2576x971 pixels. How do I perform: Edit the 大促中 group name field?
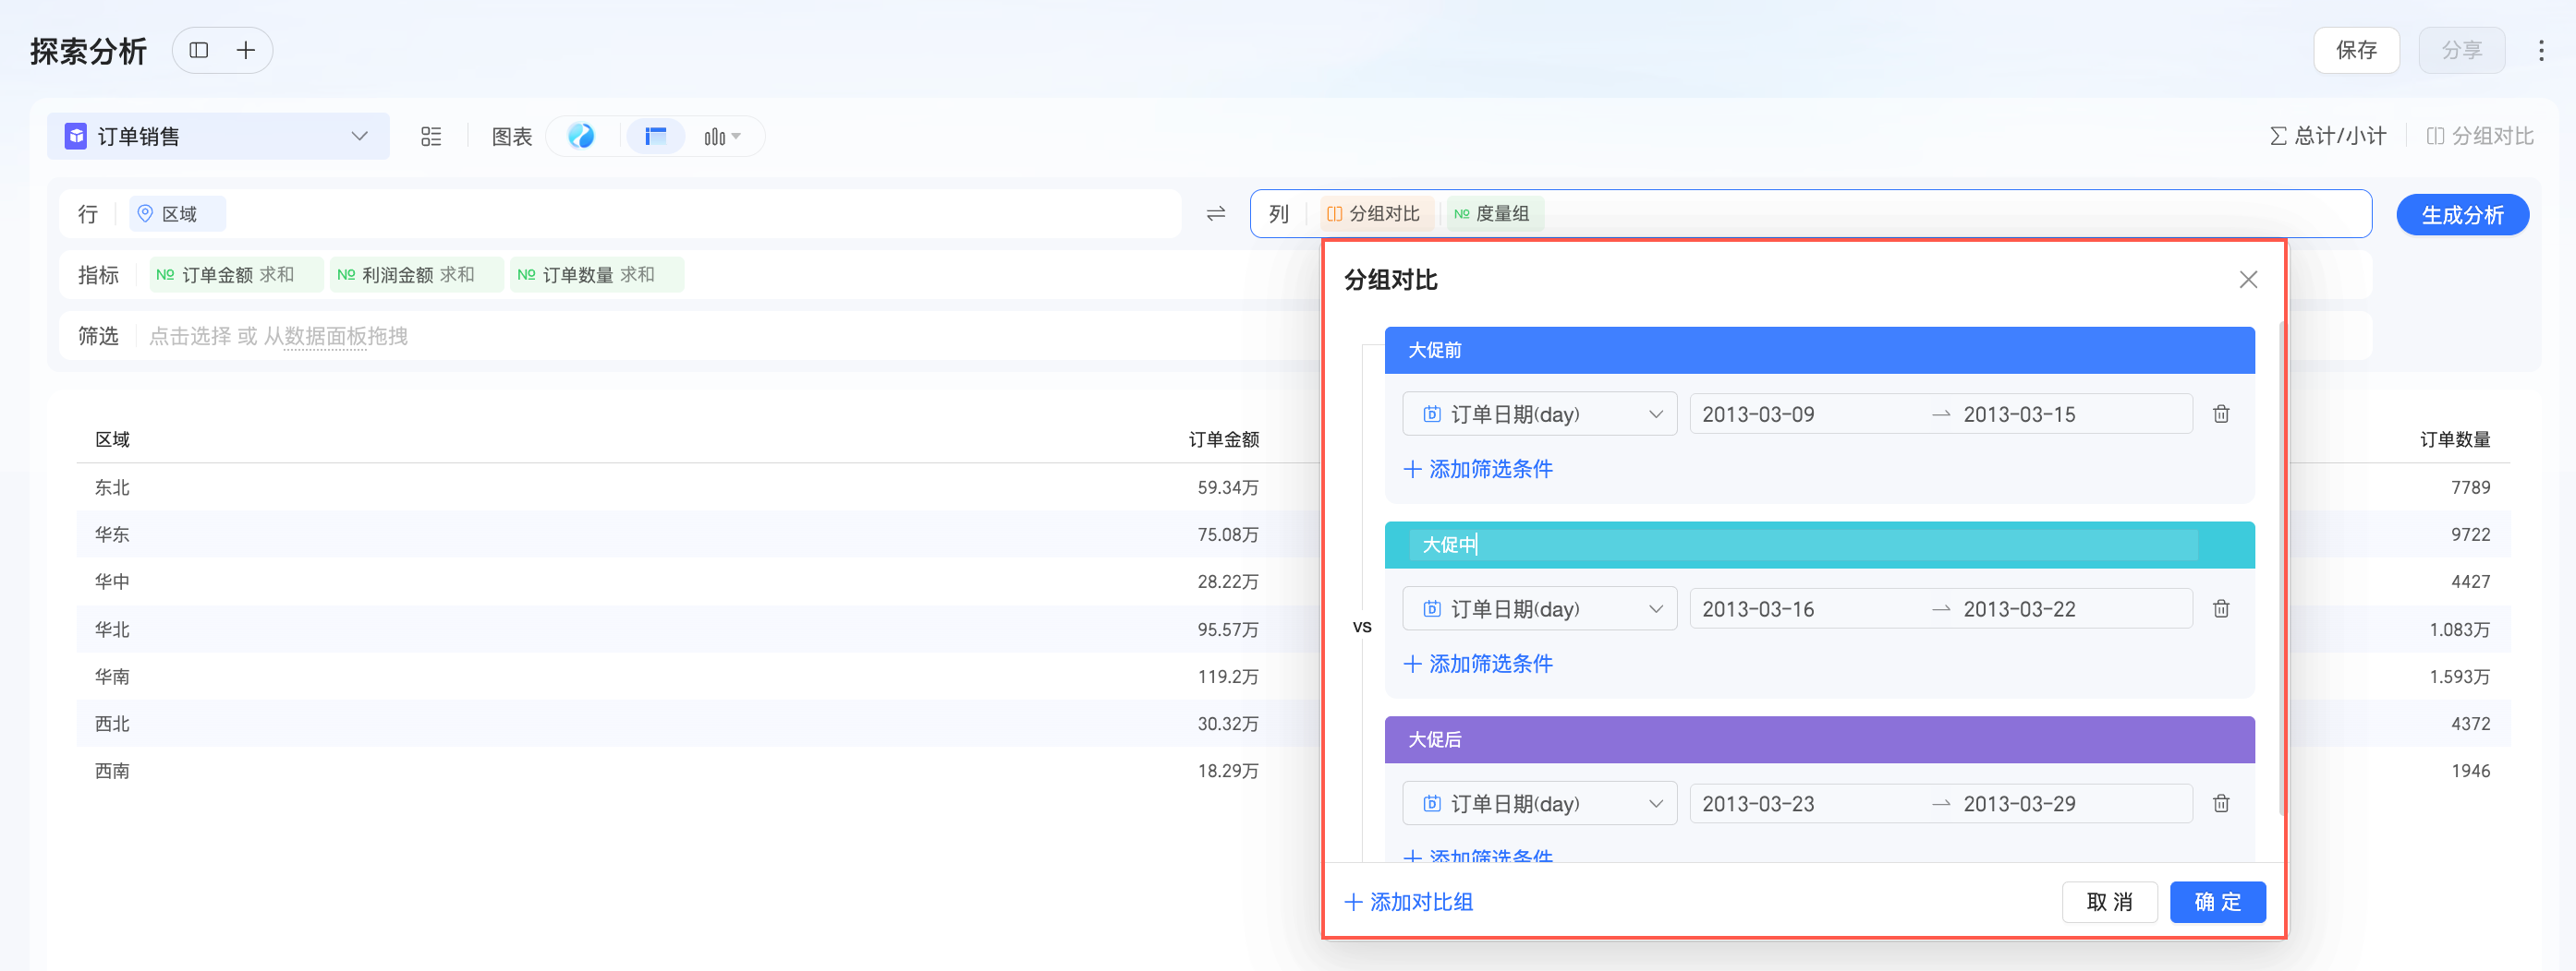(1802, 545)
